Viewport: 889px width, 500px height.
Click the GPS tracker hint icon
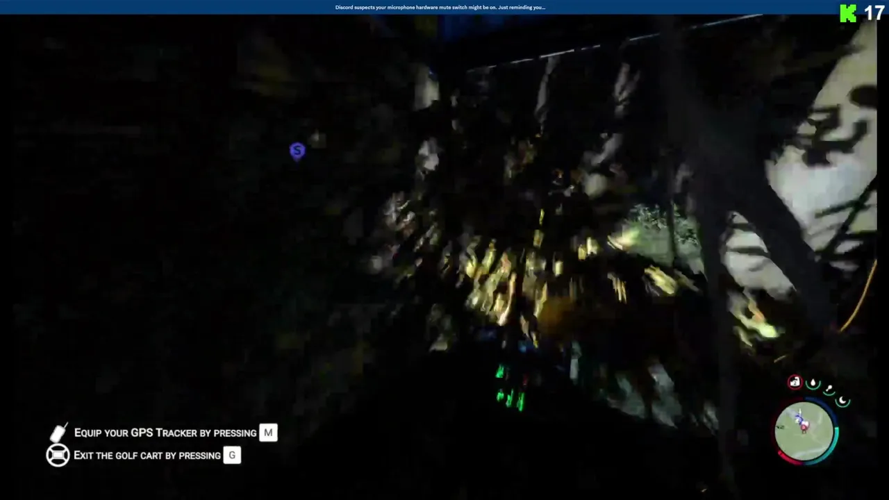(59, 433)
